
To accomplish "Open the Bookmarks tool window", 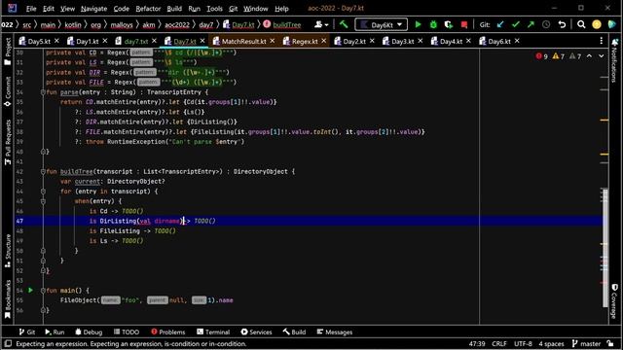I will click(8, 298).
